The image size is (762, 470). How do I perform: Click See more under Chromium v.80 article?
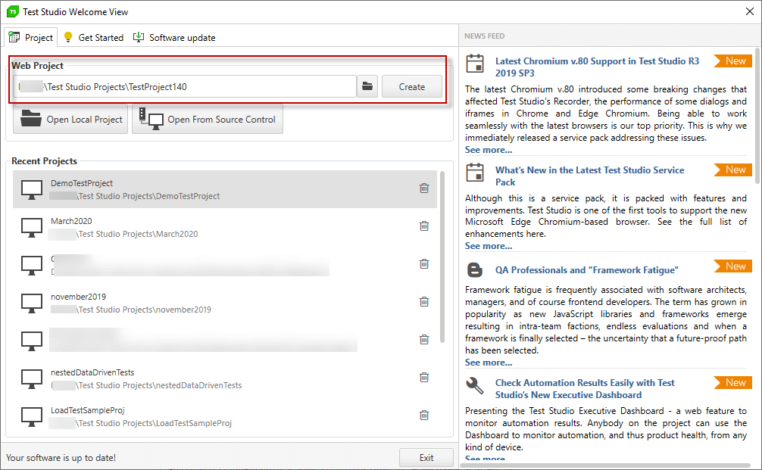click(489, 150)
